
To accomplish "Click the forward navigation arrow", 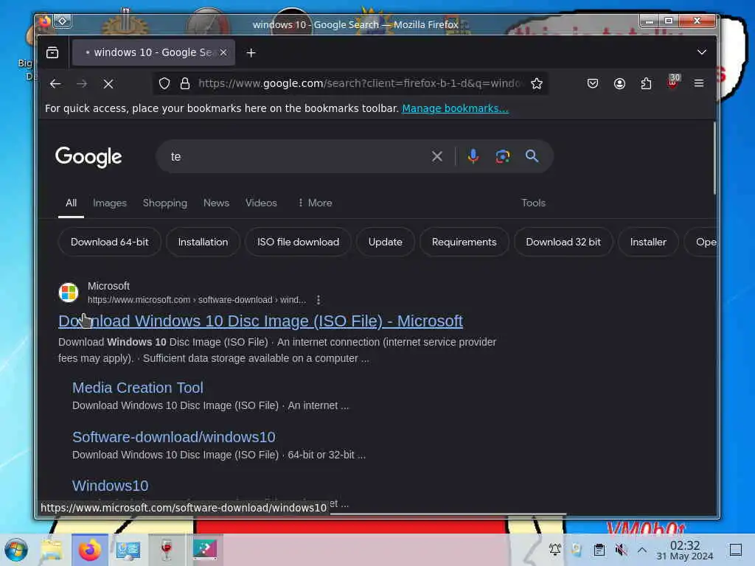I will tap(82, 84).
